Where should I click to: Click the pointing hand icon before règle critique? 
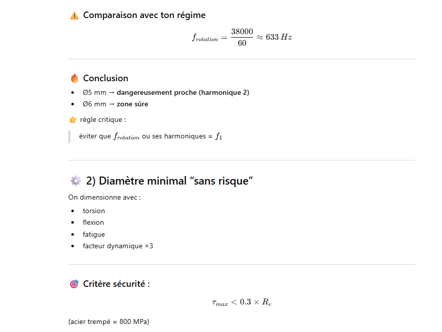point(73,120)
